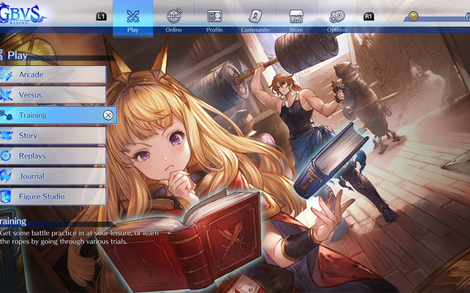Switch to the Community tab label
470x293 pixels.
(255, 30)
